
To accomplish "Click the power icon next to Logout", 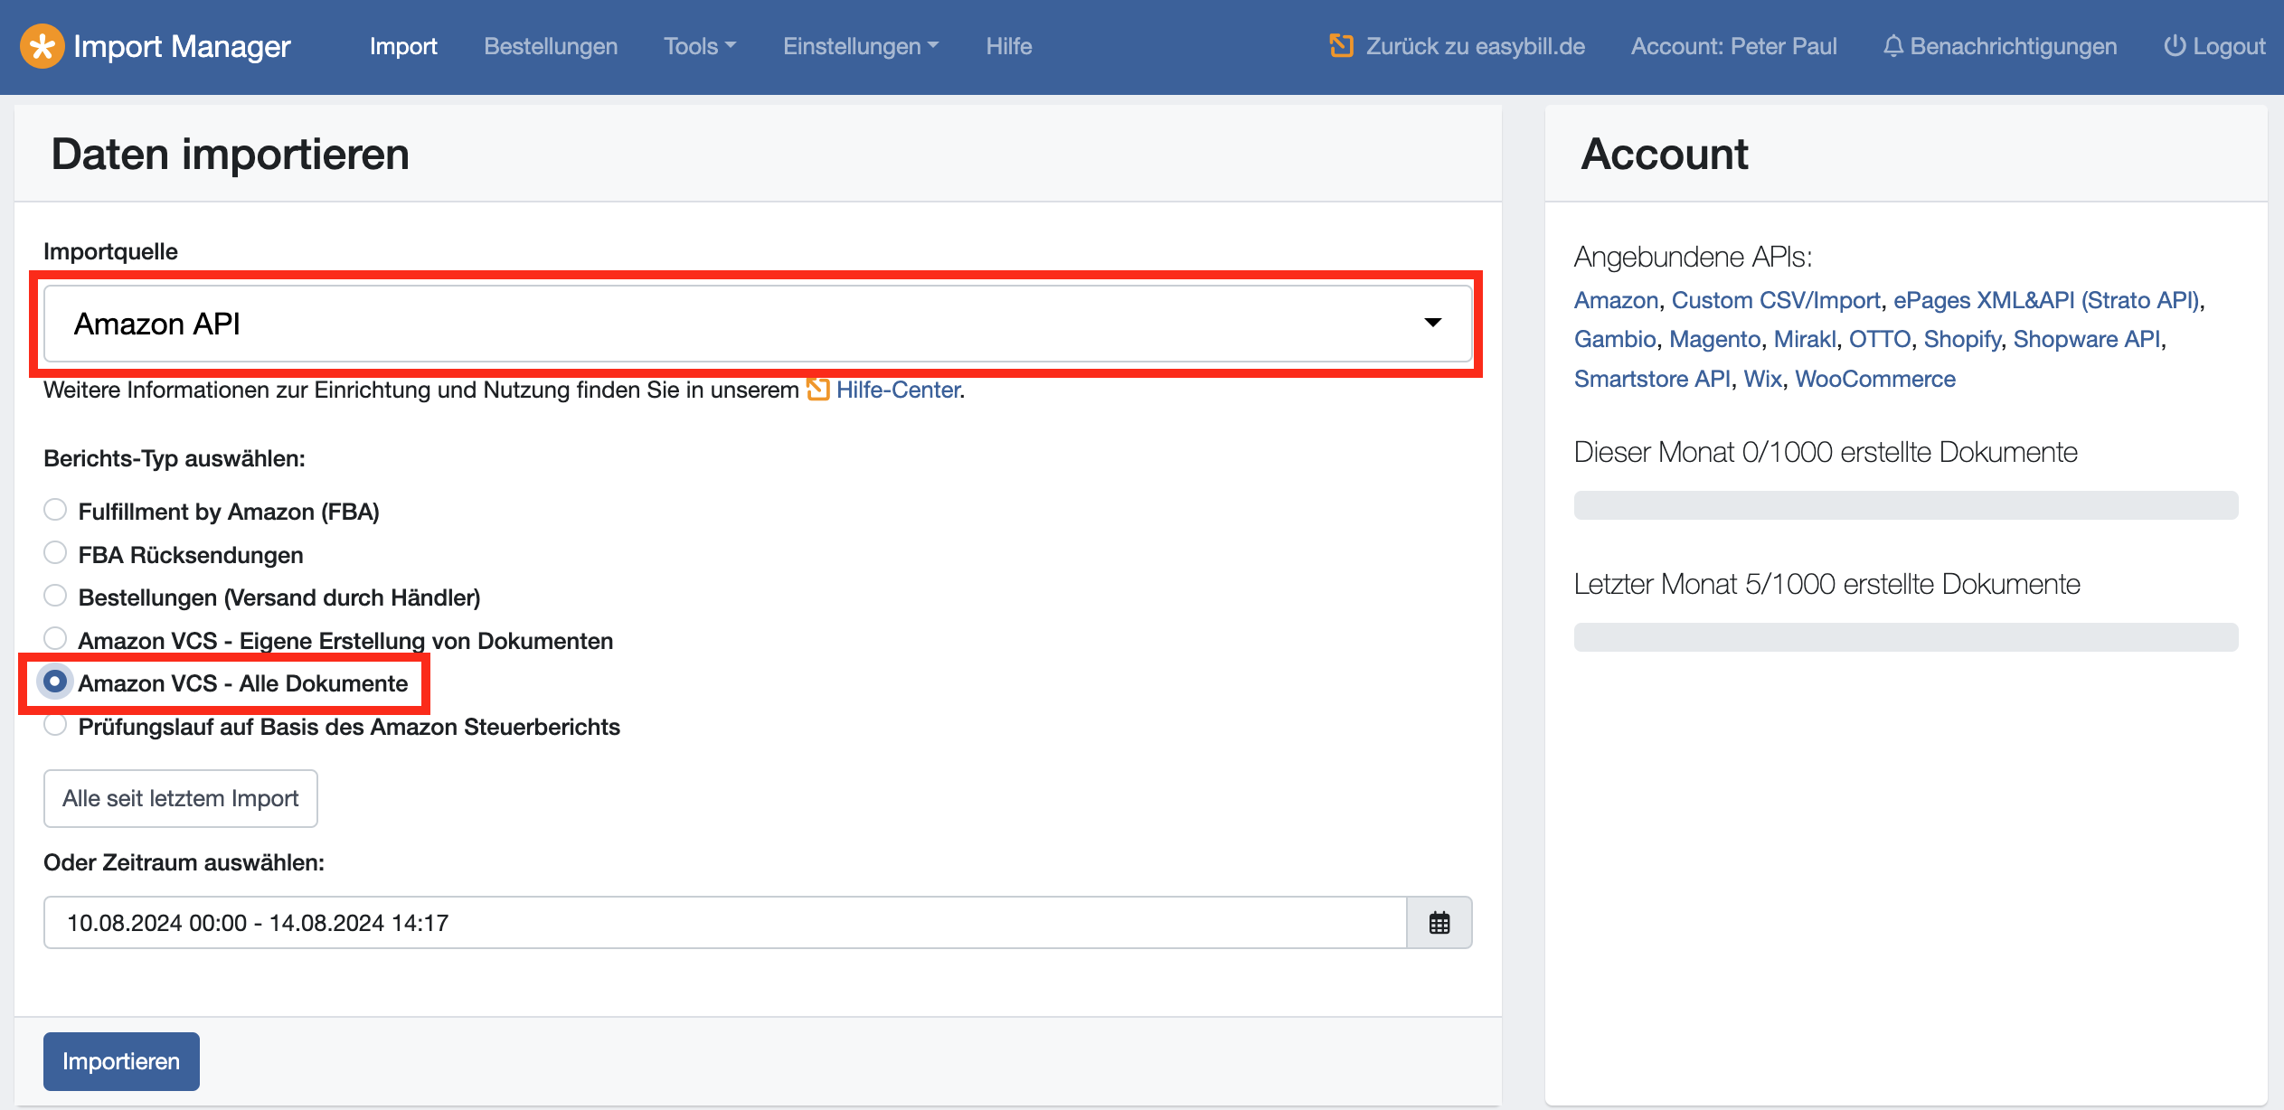I will coord(2175,46).
